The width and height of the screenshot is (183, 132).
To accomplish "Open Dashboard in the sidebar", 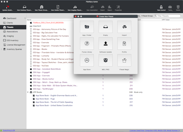I will pyautogui.click(x=11, y=18).
